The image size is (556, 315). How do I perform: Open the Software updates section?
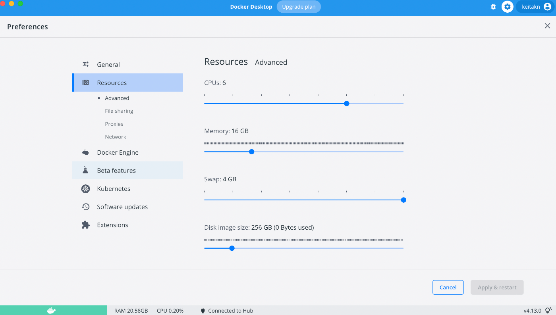tap(127, 207)
